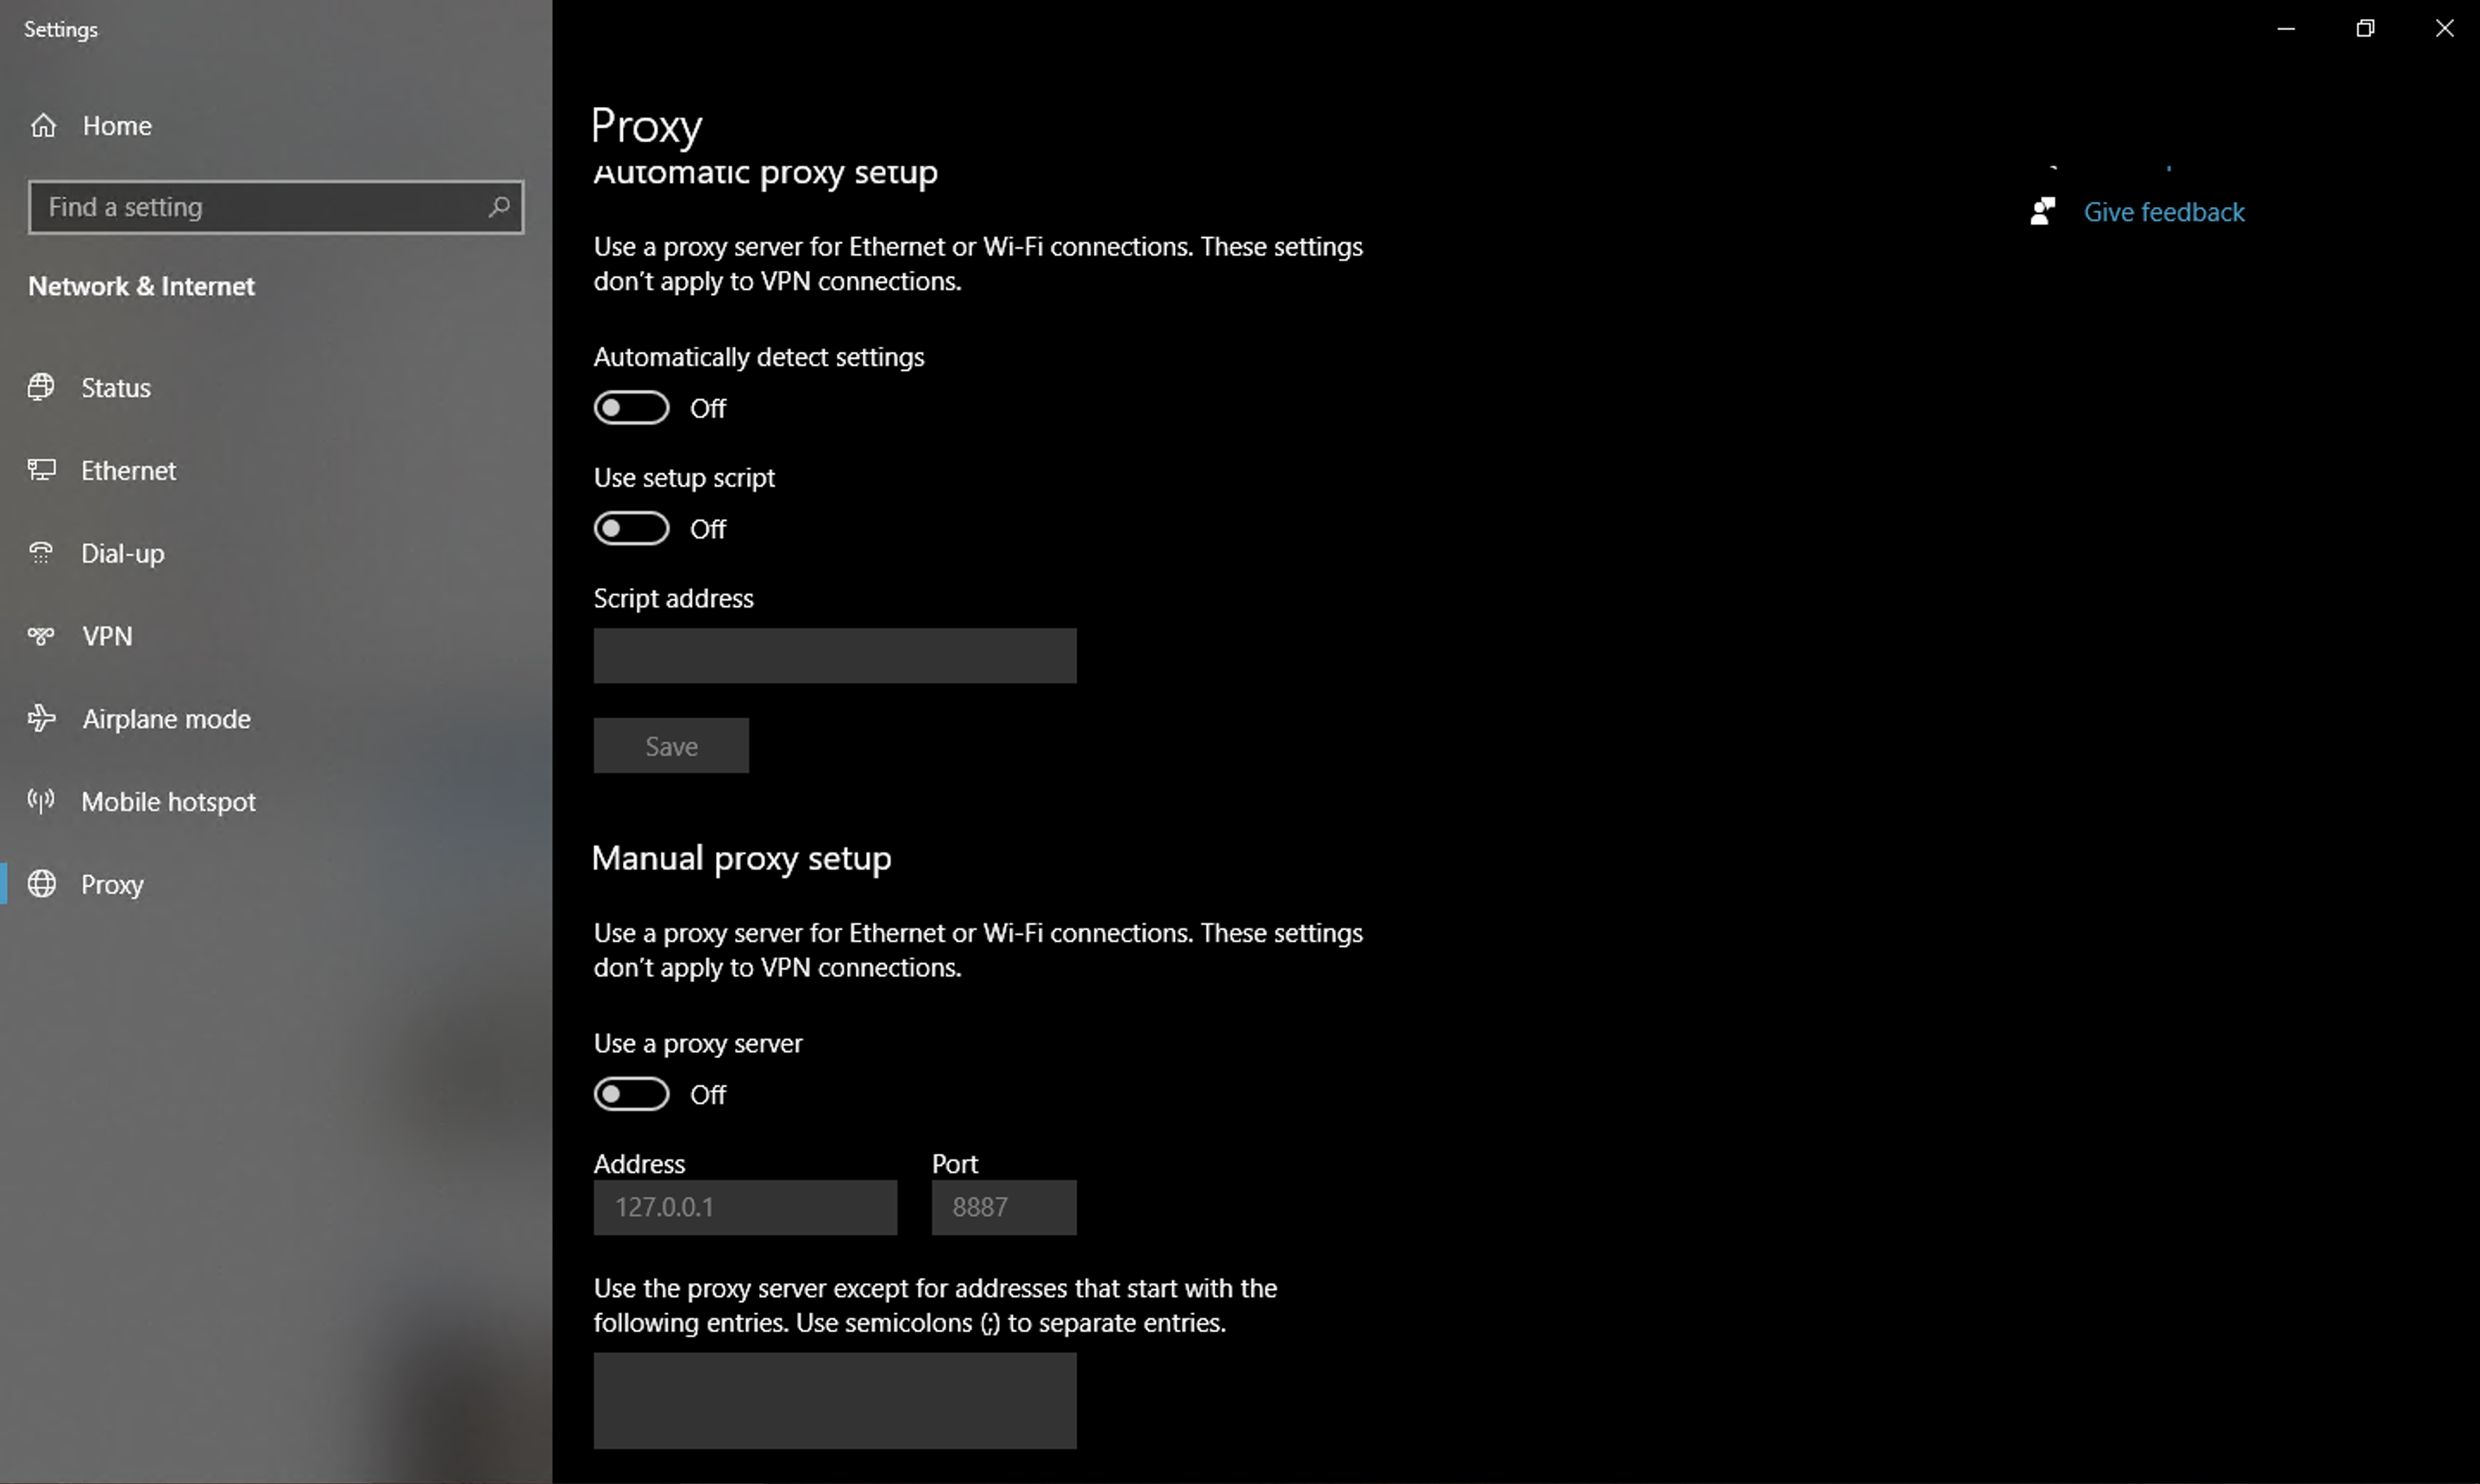Select Mobile hotspot in sidebar
The width and height of the screenshot is (2480, 1484).
coord(168,802)
